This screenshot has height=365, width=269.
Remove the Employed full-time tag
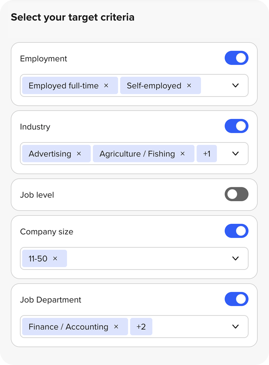click(x=106, y=86)
